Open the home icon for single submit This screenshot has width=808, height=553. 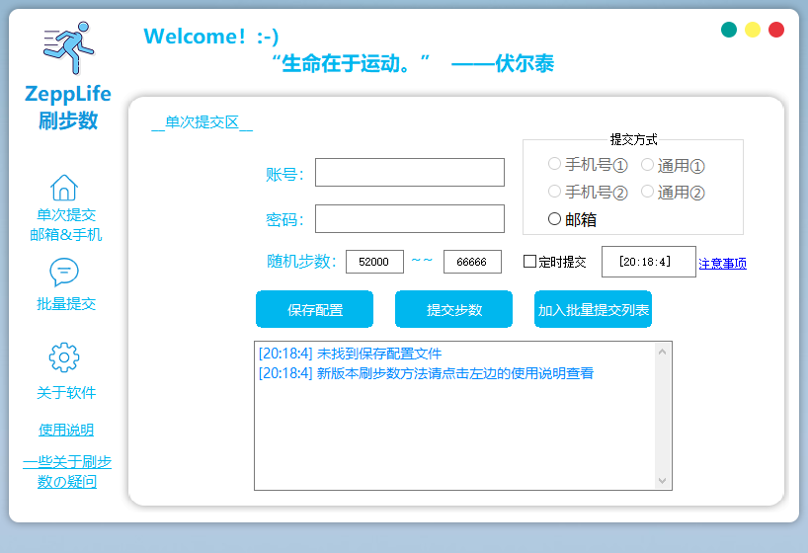point(64,187)
